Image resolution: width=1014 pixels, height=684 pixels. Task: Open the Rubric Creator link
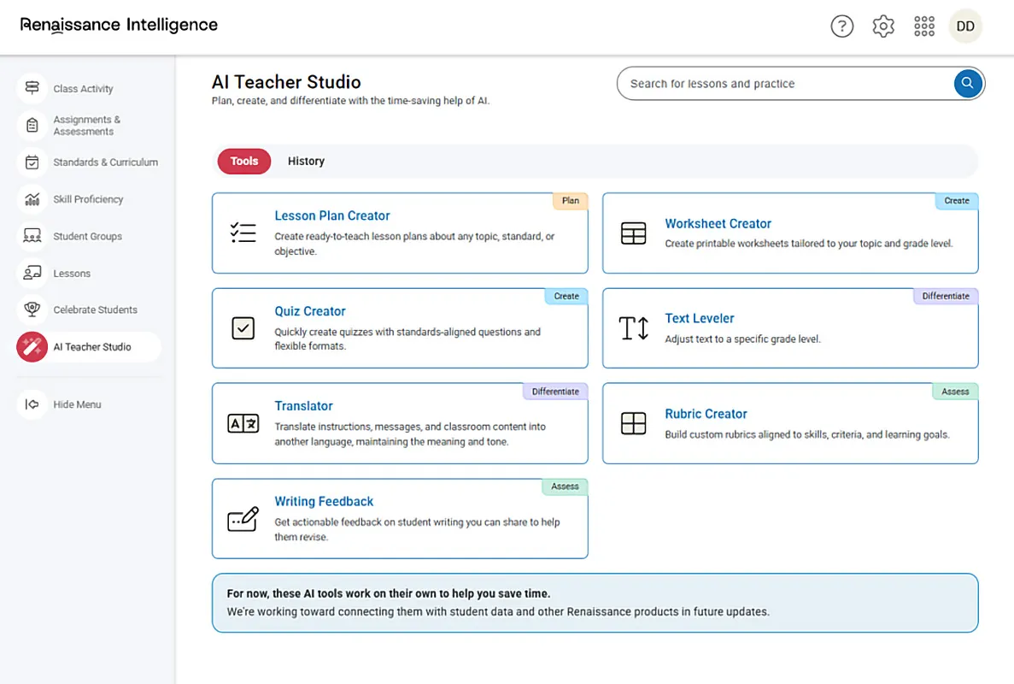coord(706,414)
